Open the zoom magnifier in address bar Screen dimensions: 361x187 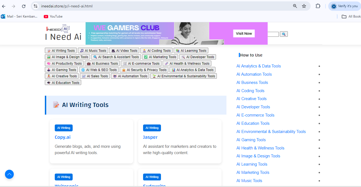295,6
